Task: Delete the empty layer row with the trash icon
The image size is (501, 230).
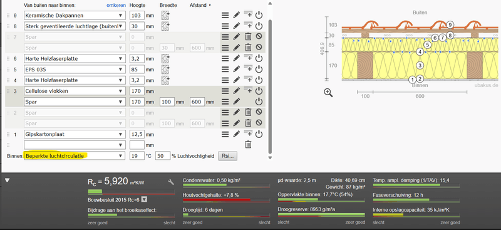Action: (248, 145)
